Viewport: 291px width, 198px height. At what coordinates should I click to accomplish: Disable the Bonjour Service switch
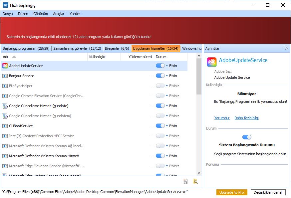(x=160, y=76)
